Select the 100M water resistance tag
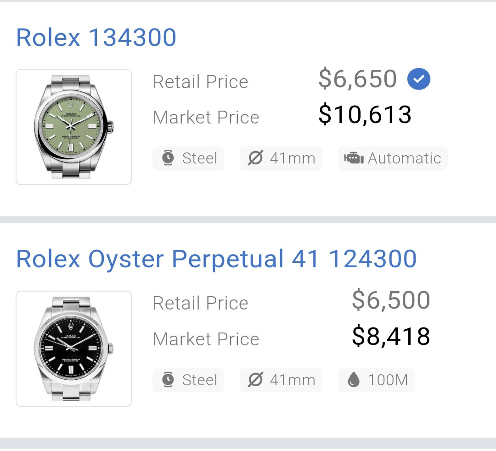Image resolution: width=496 pixels, height=451 pixels. (376, 380)
